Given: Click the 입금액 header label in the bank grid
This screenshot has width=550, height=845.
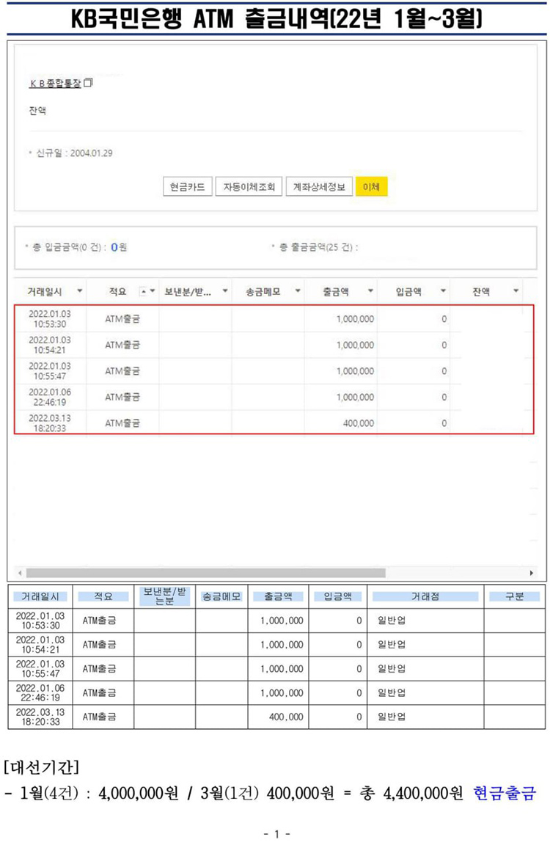Looking at the screenshot, I should (408, 291).
